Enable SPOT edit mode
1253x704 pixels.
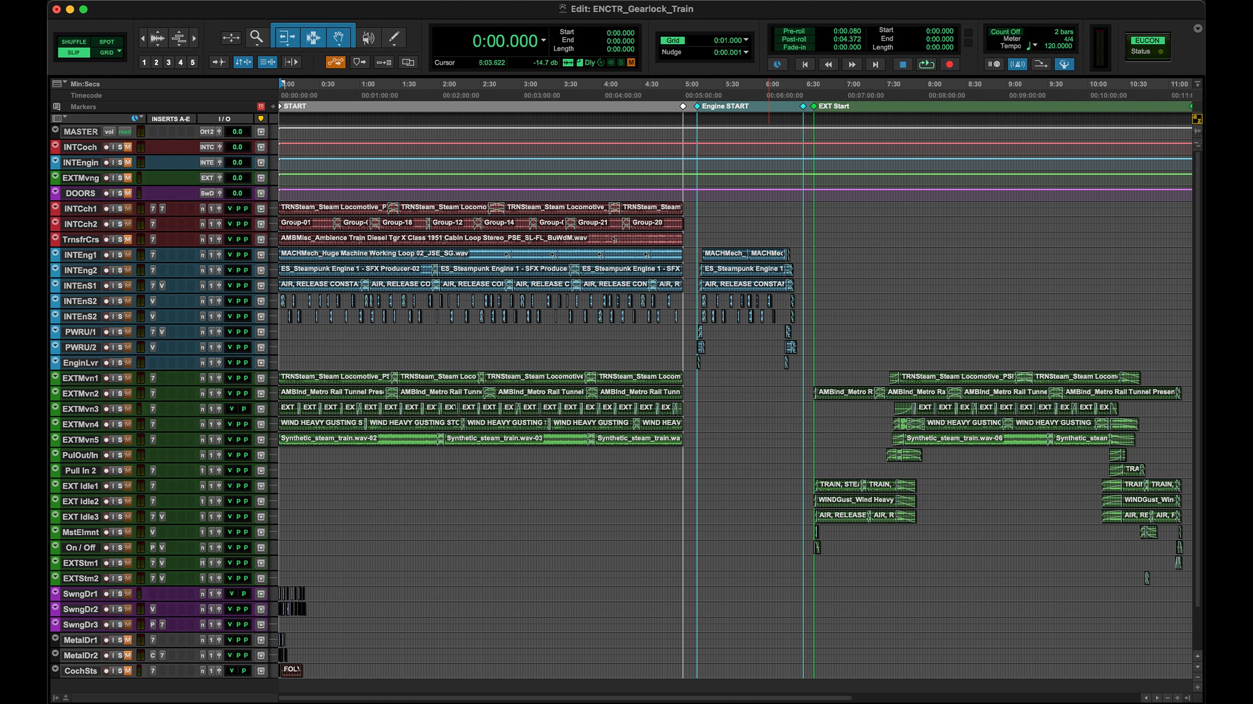coord(107,42)
